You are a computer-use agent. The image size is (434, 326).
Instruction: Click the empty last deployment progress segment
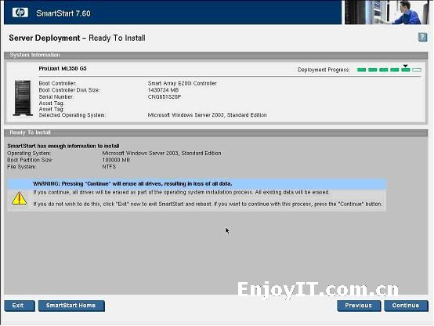(417, 70)
